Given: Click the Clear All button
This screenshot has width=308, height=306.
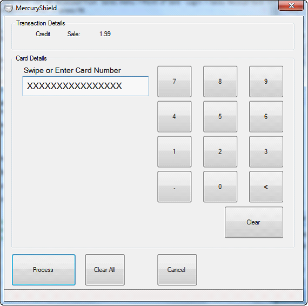Looking at the screenshot, I should point(105,270).
